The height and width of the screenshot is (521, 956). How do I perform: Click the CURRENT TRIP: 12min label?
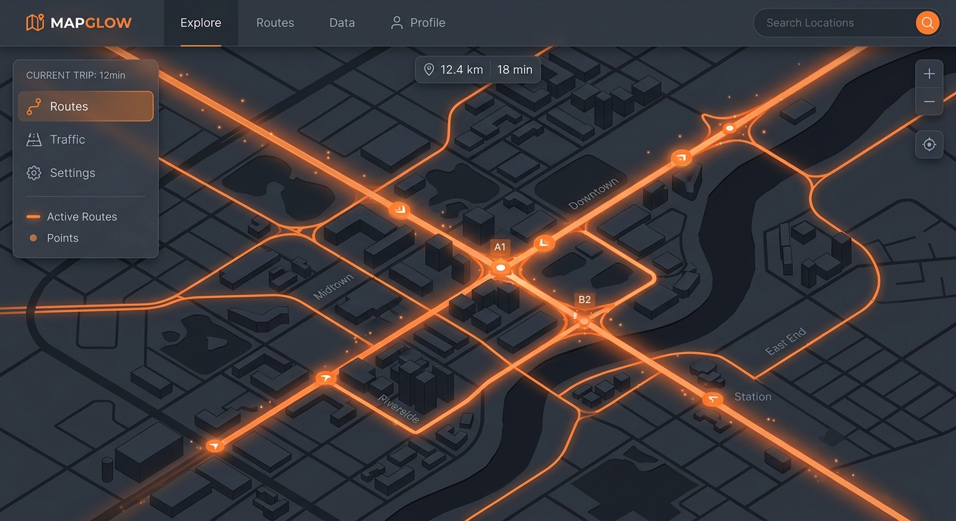pos(75,75)
